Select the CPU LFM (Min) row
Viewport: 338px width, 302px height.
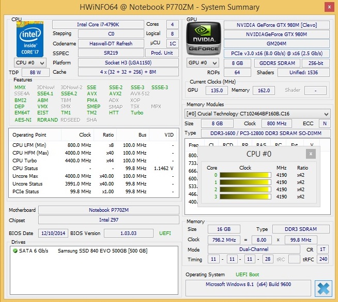(x=94, y=145)
